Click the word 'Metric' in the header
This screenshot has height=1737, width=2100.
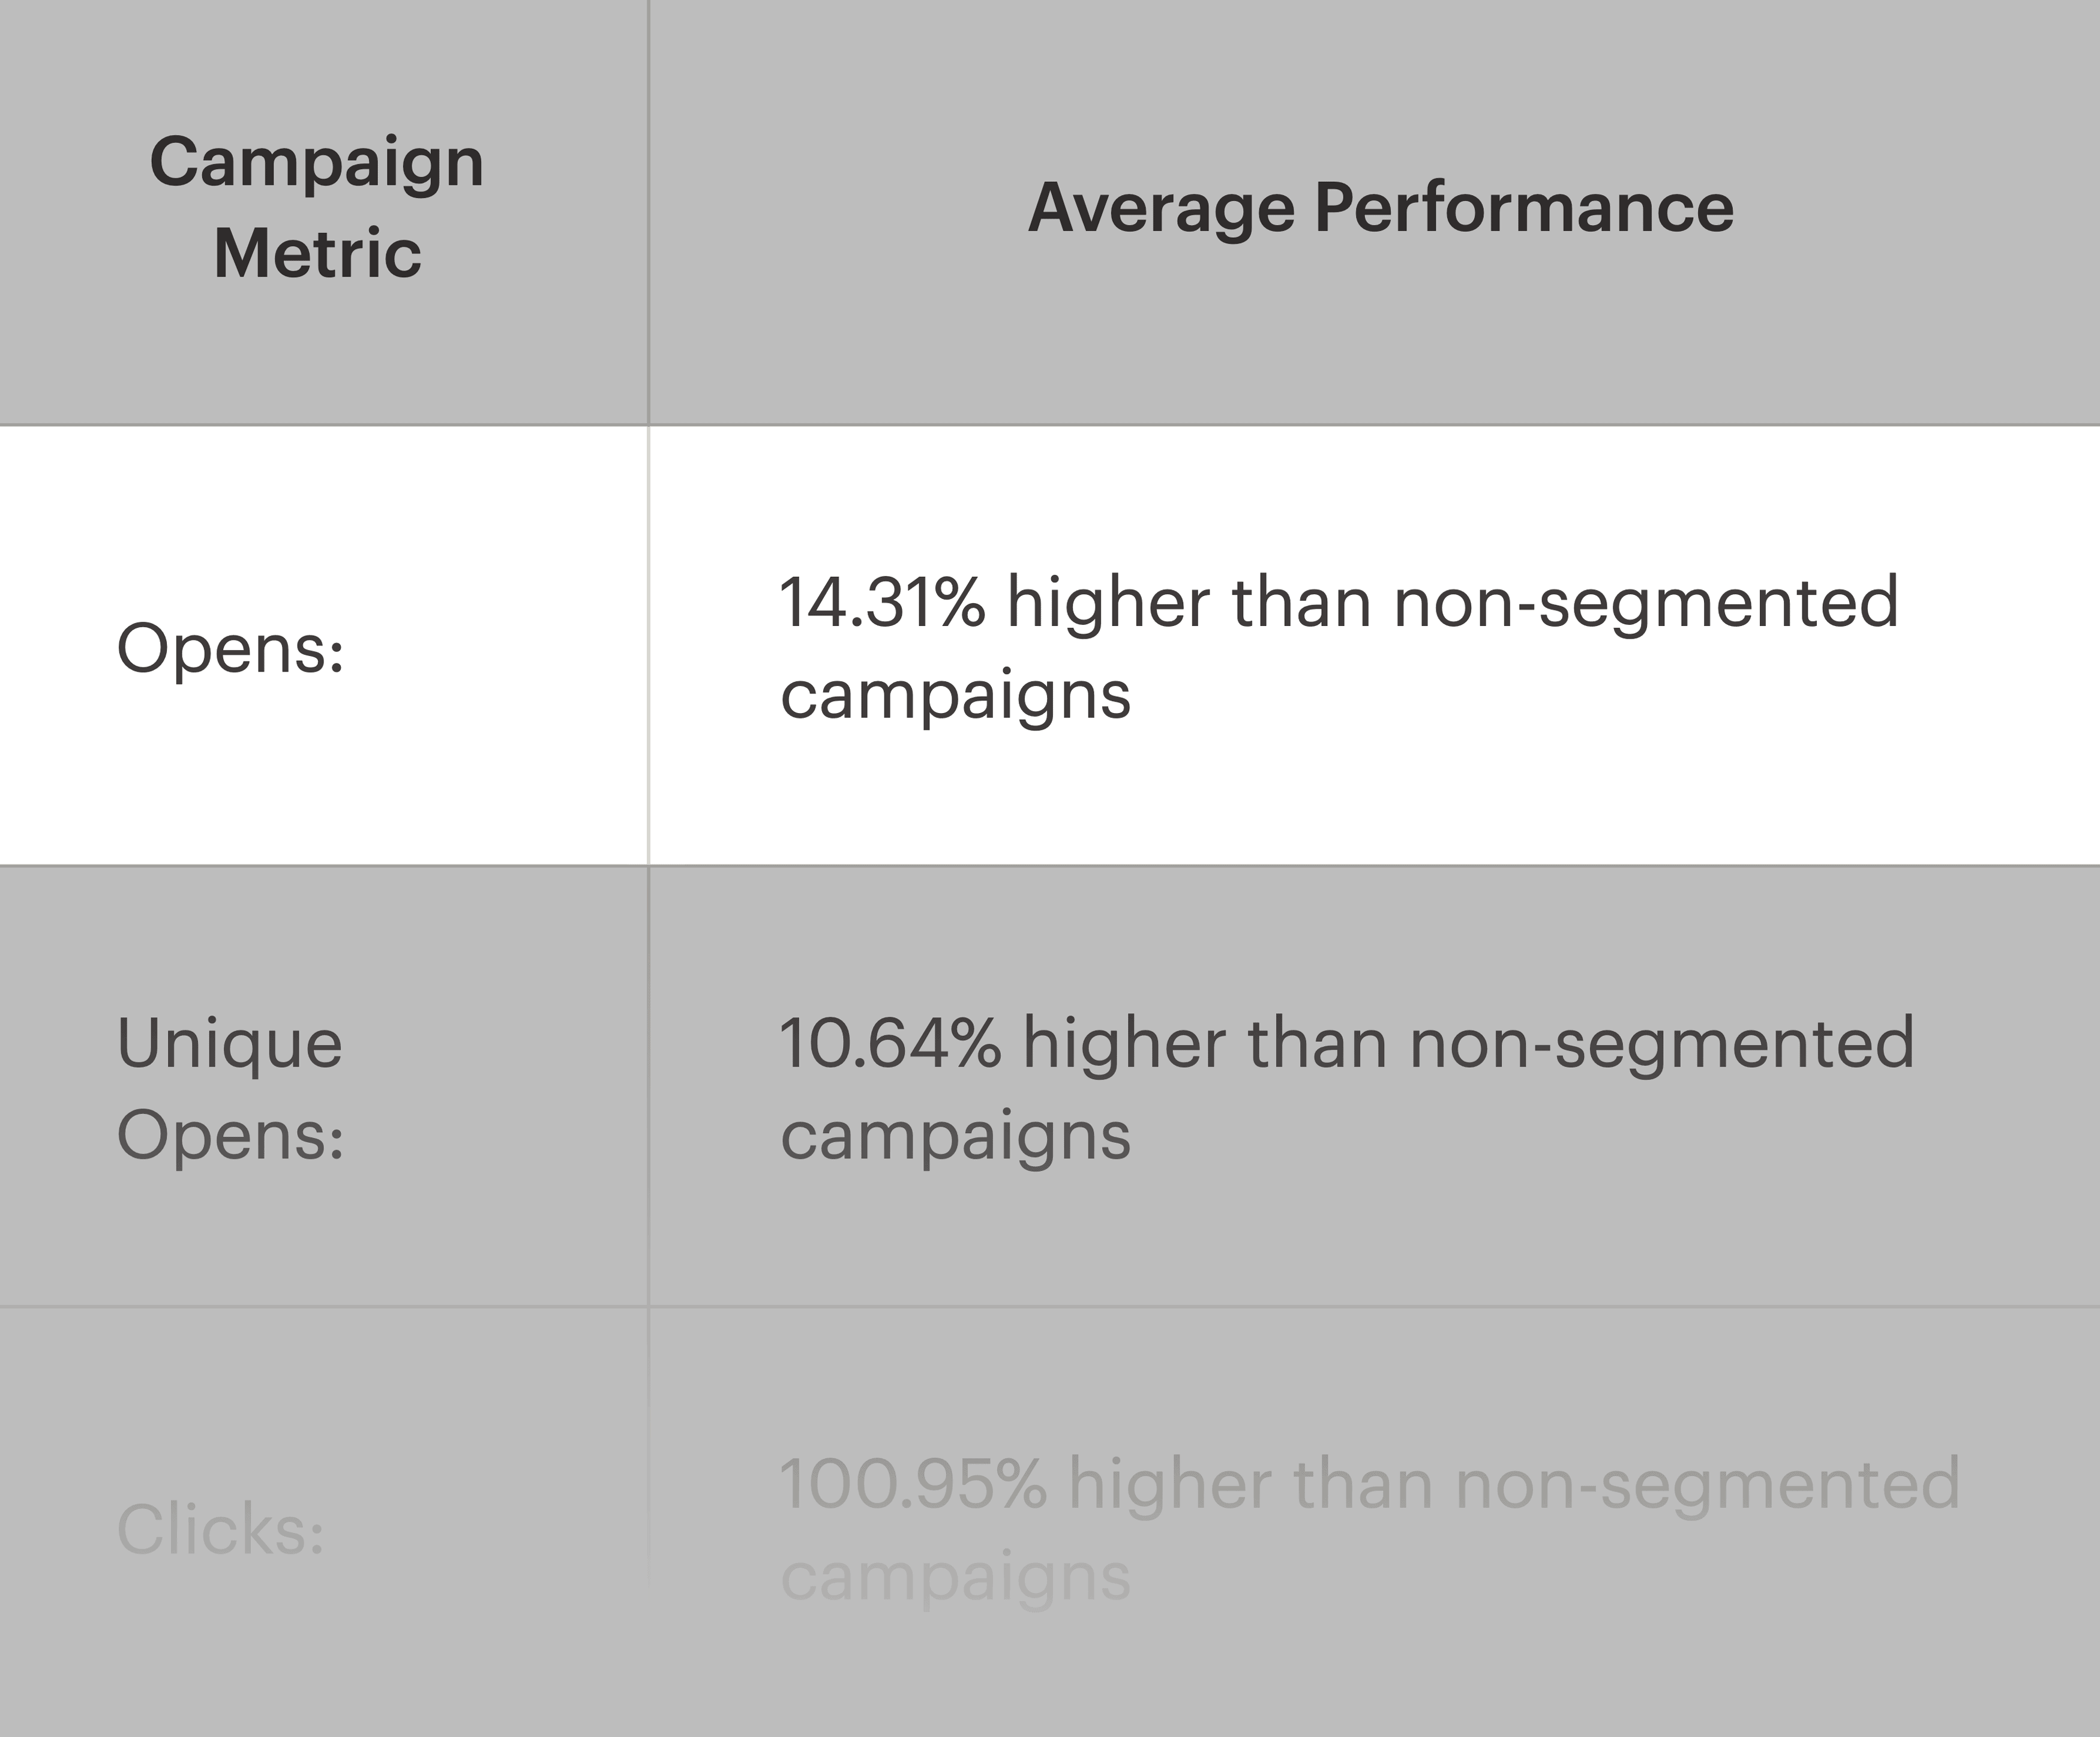[317, 252]
